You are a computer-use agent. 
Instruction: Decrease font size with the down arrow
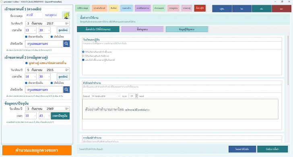pos(136,97)
